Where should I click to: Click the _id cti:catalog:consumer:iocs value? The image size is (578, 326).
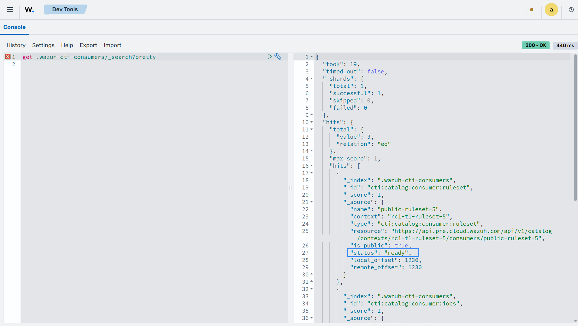413,303
